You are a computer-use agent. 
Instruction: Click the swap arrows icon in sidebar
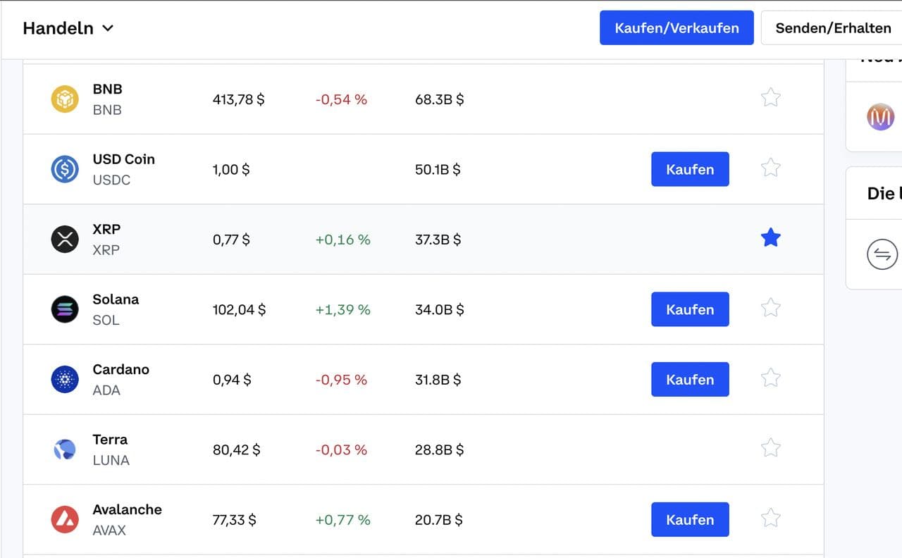pos(882,254)
